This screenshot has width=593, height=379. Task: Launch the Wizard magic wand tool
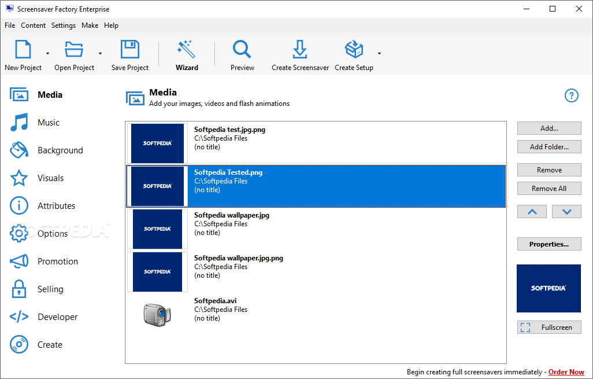coord(187,49)
